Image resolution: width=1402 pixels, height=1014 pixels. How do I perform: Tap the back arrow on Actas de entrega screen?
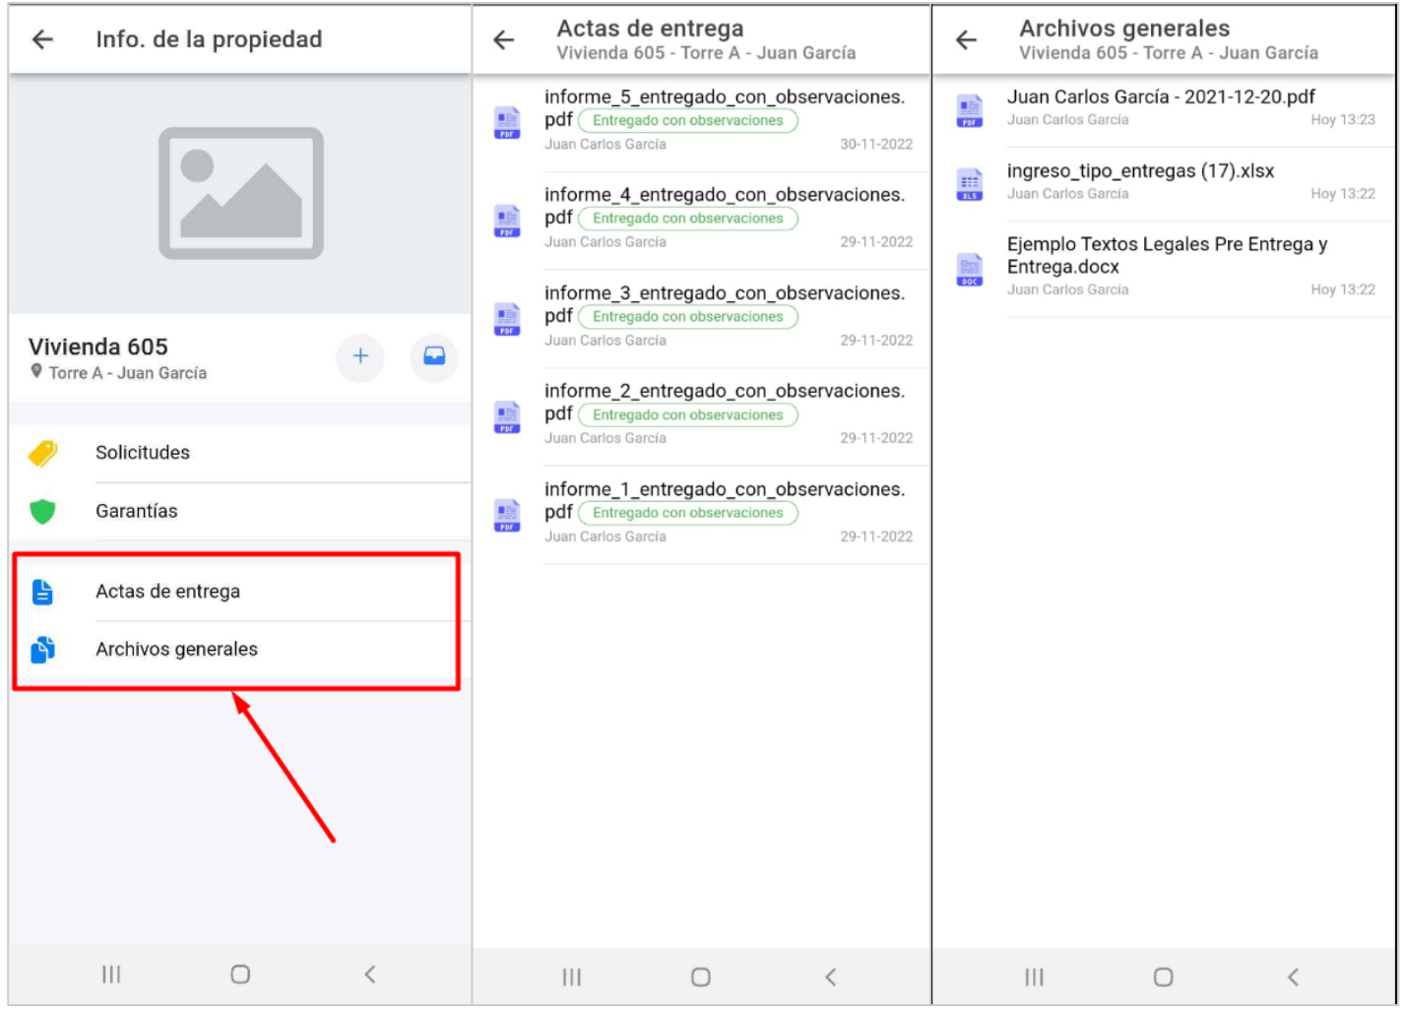504,40
